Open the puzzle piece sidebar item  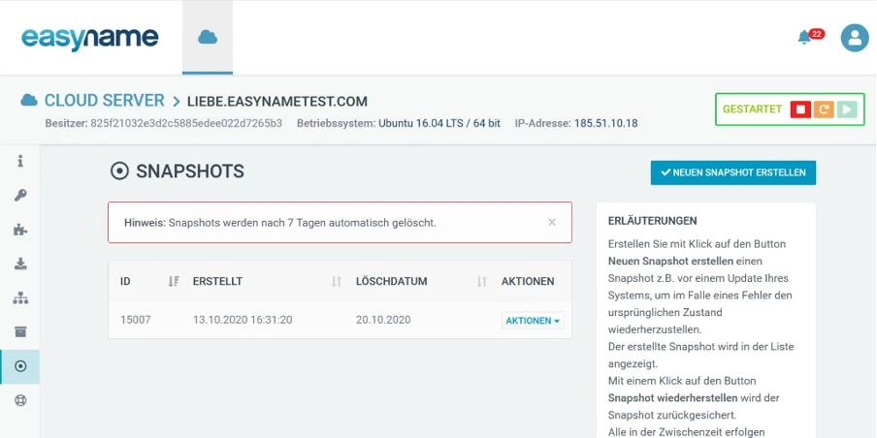(20, 230)
